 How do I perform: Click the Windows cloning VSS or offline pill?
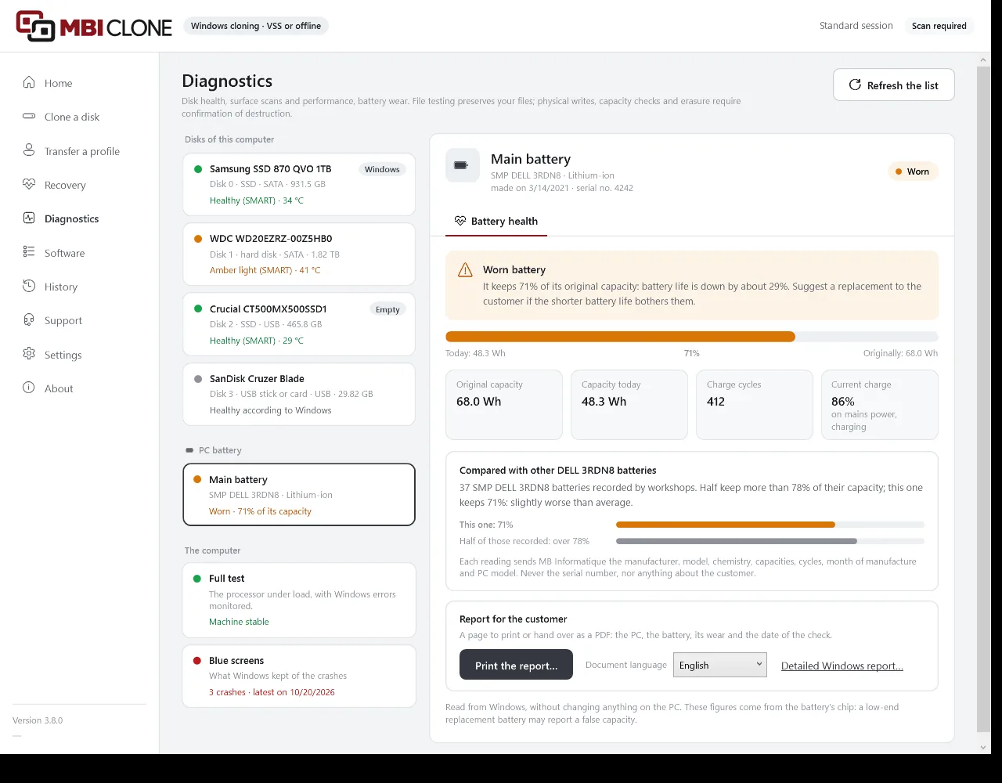[x=256, y=26]
